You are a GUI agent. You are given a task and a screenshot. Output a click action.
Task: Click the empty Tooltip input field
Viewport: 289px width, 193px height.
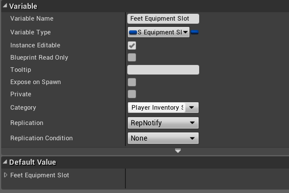tap(163, 70)
